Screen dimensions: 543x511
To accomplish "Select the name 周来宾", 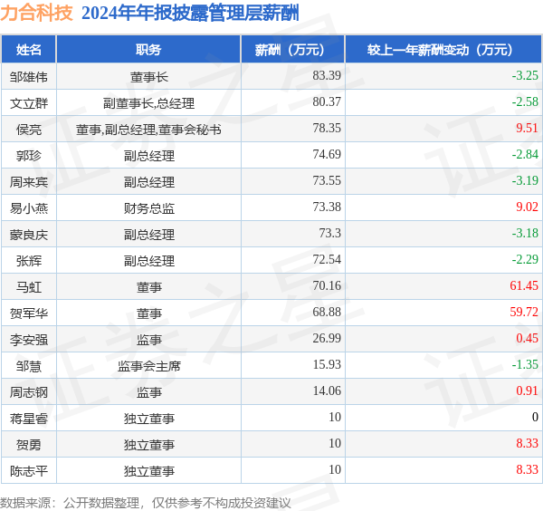I will (29, 182).
